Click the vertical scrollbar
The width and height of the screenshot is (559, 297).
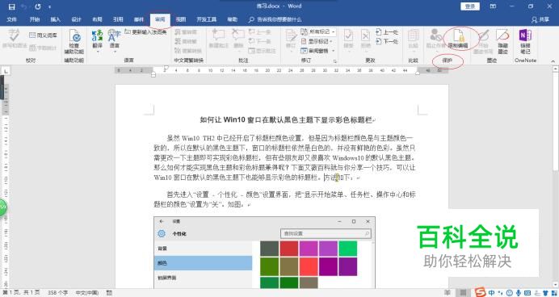pyautogui.click(x=555, y=176)
